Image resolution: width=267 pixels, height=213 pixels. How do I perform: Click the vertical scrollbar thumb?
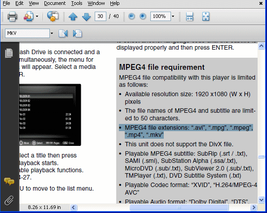click(x=261, y=157)
